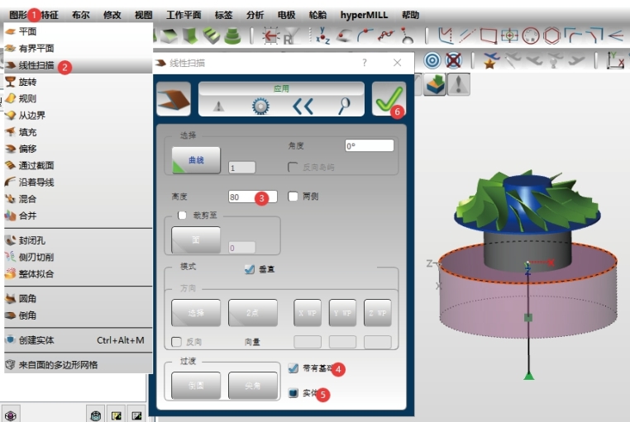
Task: Toggle the 带有基础 checkbox
Action: coord(294,368)
